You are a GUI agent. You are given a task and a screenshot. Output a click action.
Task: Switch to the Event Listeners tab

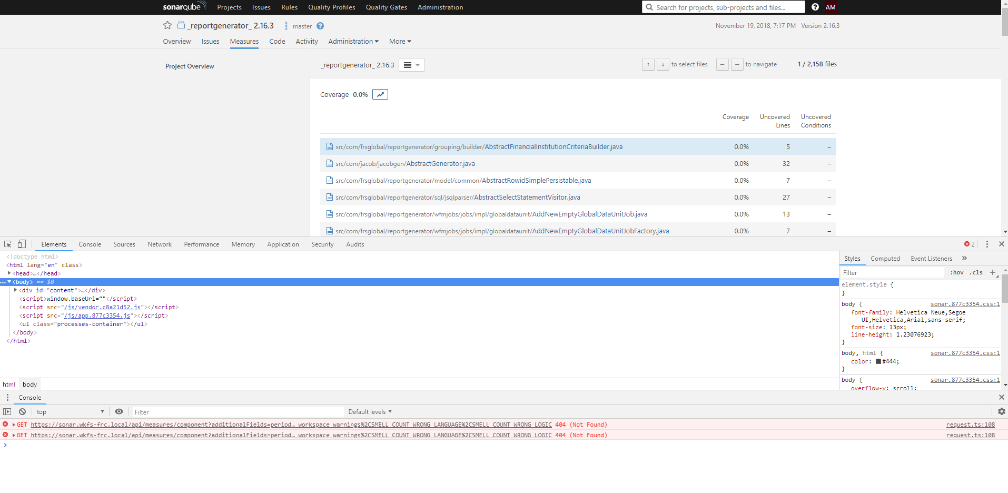click(931, 258)
